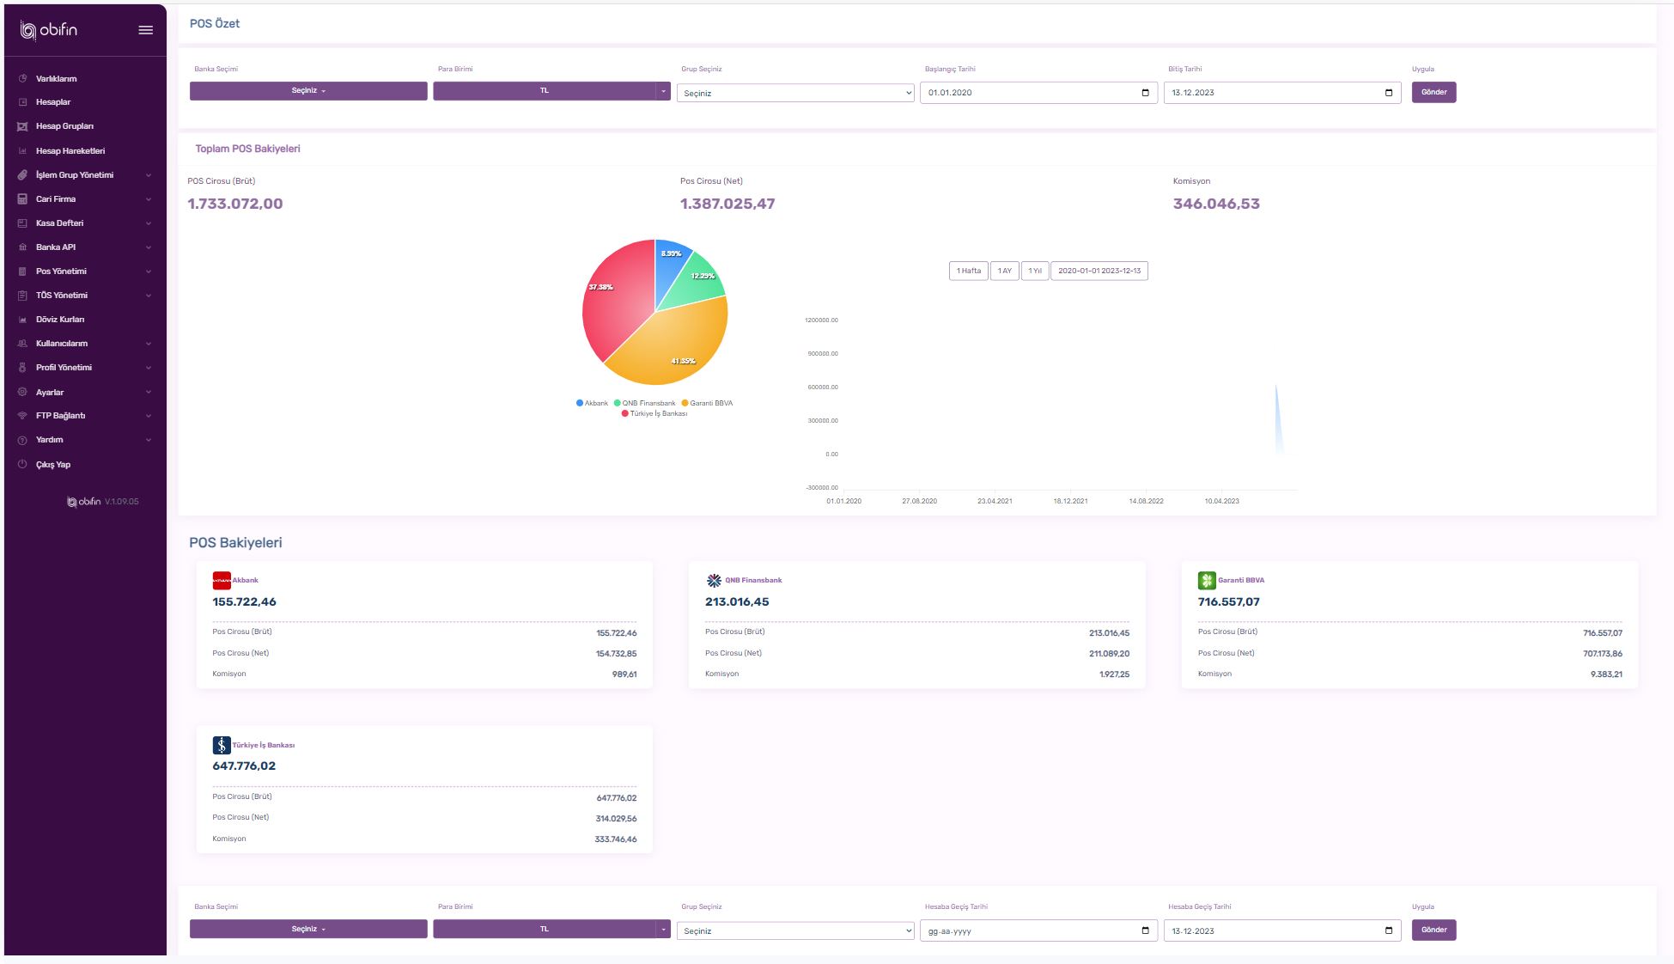Open Hesap Hareketleri in sidebar
Viewport: 1674px width, 964px height.
(x=70, y=151)
